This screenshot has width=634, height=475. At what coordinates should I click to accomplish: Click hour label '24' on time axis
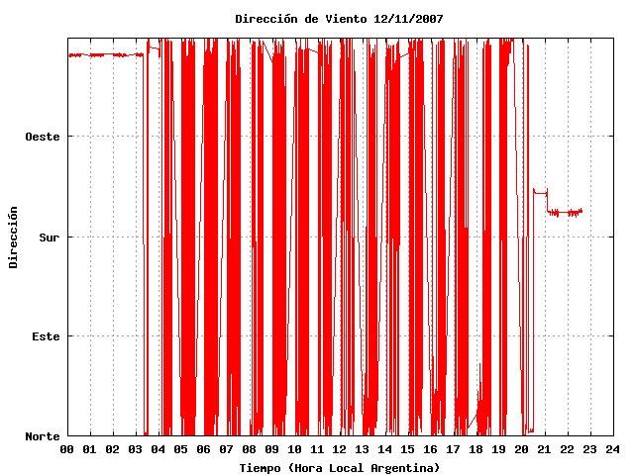point(613,449)
